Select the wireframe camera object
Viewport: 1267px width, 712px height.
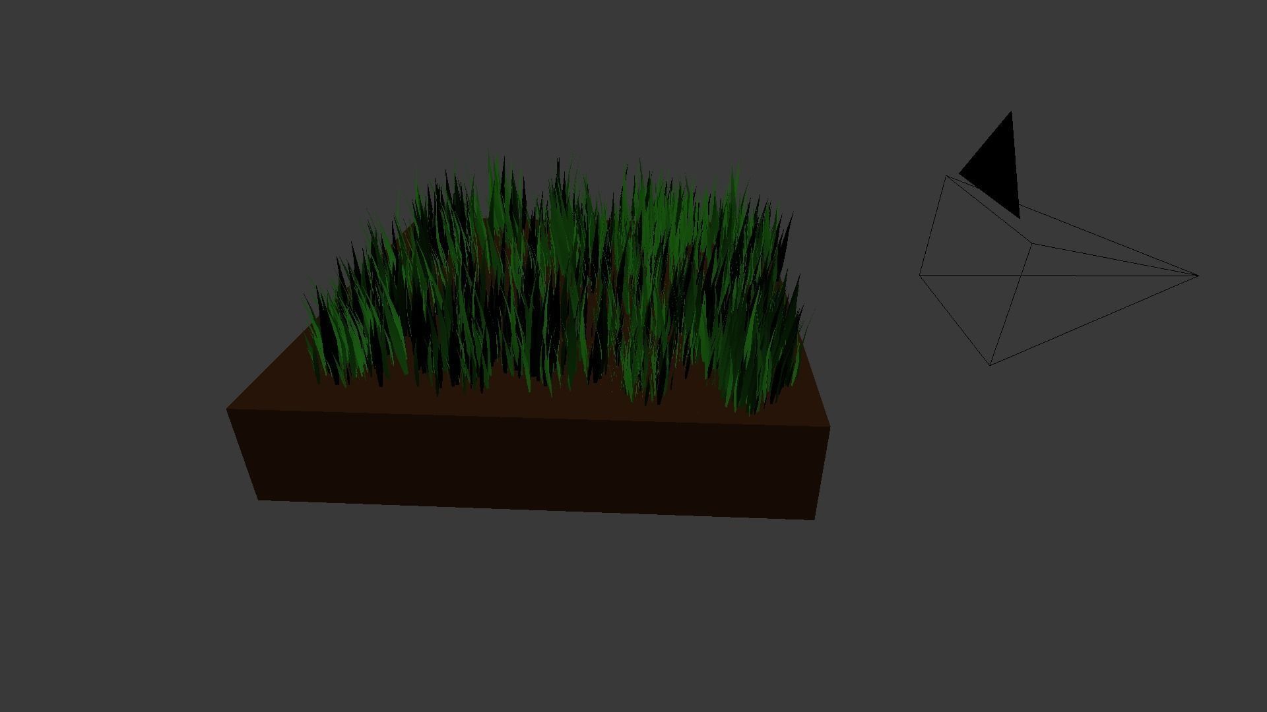pyautogui.click(x=1058, y=270)
